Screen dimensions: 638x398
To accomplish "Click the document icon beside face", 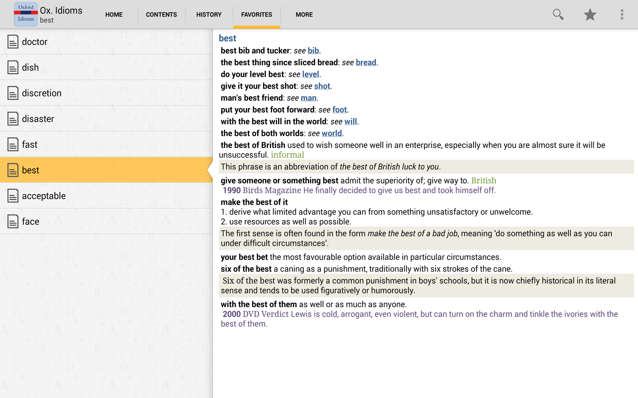I will [x=12, y=221].
